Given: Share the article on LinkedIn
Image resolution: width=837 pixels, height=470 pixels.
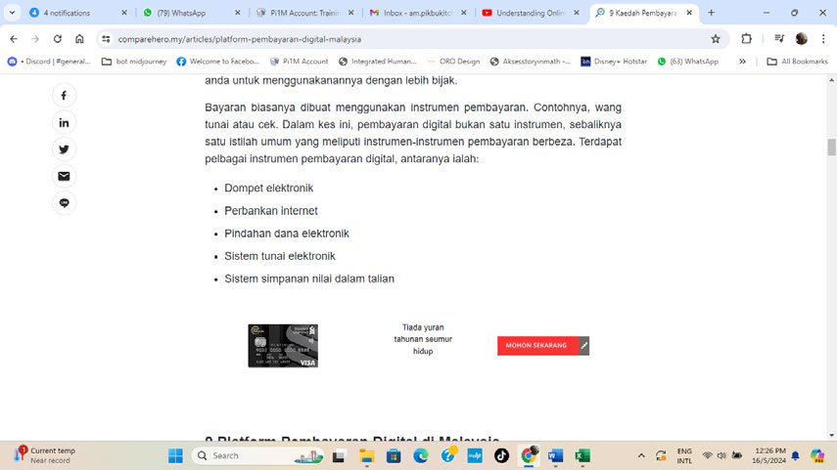Looking at the screenshot, I should (64, 123).
